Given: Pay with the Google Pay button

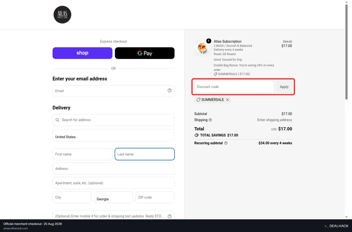Looking at the screenshot, I should tap(144, 53).
